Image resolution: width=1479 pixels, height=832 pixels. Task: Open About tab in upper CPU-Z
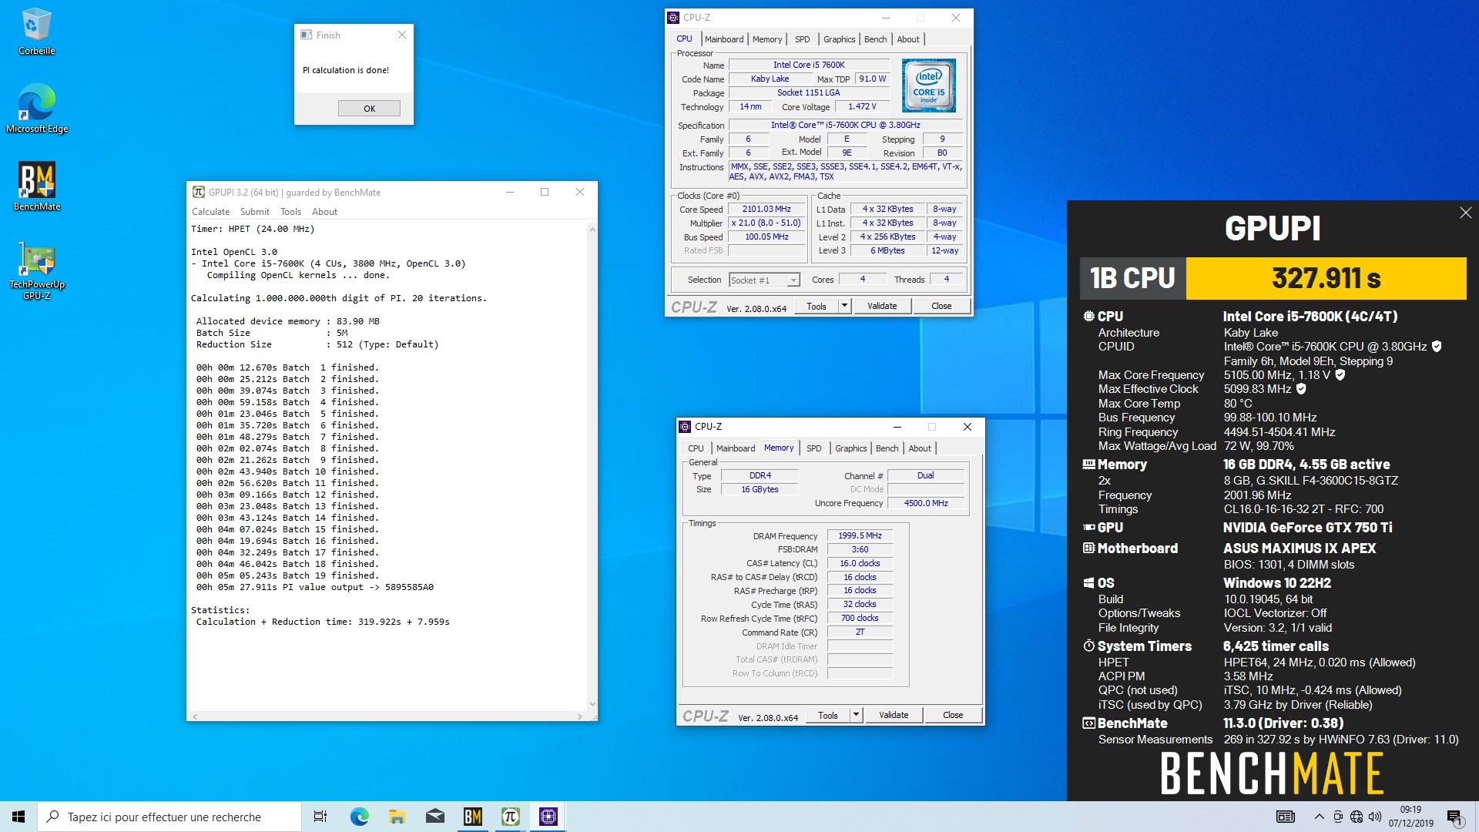click(x=908, y=39)
